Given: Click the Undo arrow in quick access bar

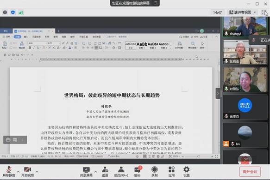Looking at the screenshot, I should (22, 55).
